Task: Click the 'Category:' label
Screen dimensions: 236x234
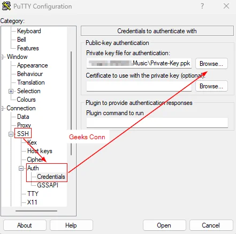Action: 12,21
